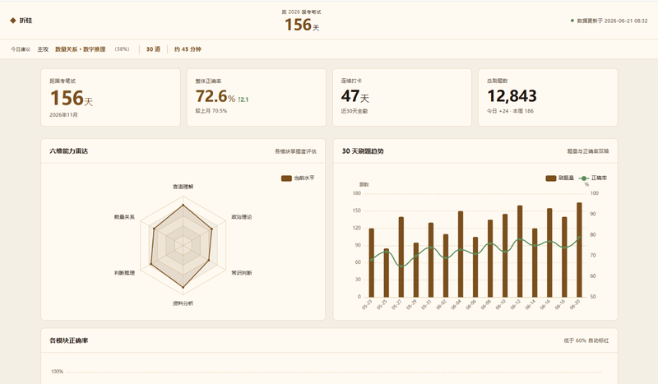
Task: Click the 30 道 question count
Action: coord(153,49)
